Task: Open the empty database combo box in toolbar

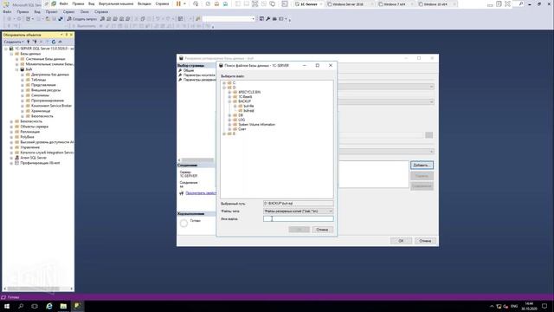Action: pyautogui.click(x=229, y=19)
